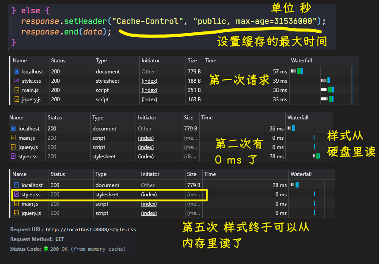The image size is (379, 264).
Task: Click the green status dot beside 200 OK
Action: [46, 249]
